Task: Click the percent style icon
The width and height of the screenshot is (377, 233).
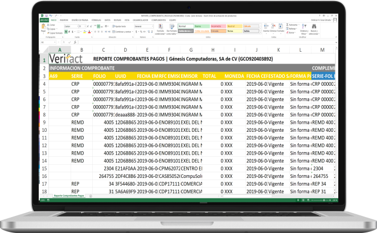Action: 141,32
